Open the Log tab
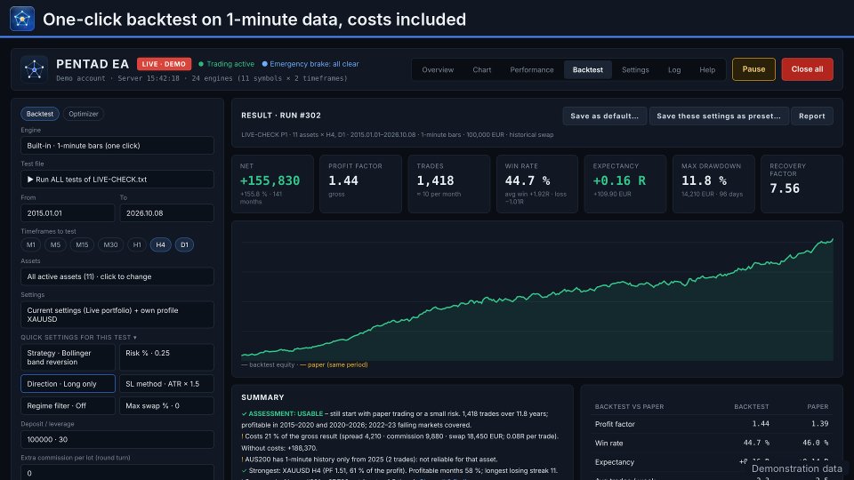Image resolution: width=854 pixels, height=480 pixels. [x=674, y=69]
